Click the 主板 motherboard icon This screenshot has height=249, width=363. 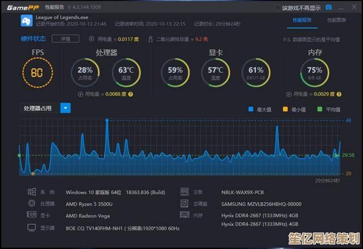click(x=184, y=192)
